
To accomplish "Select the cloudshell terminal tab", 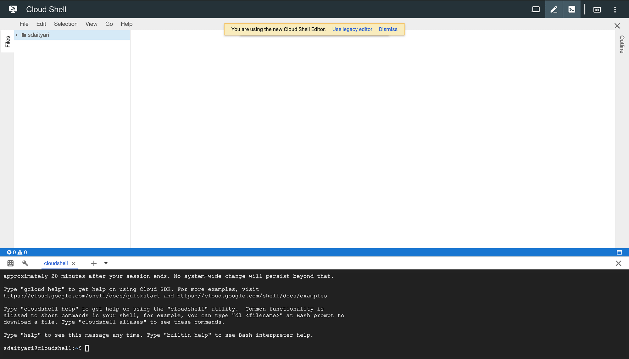I will point(56,263).
